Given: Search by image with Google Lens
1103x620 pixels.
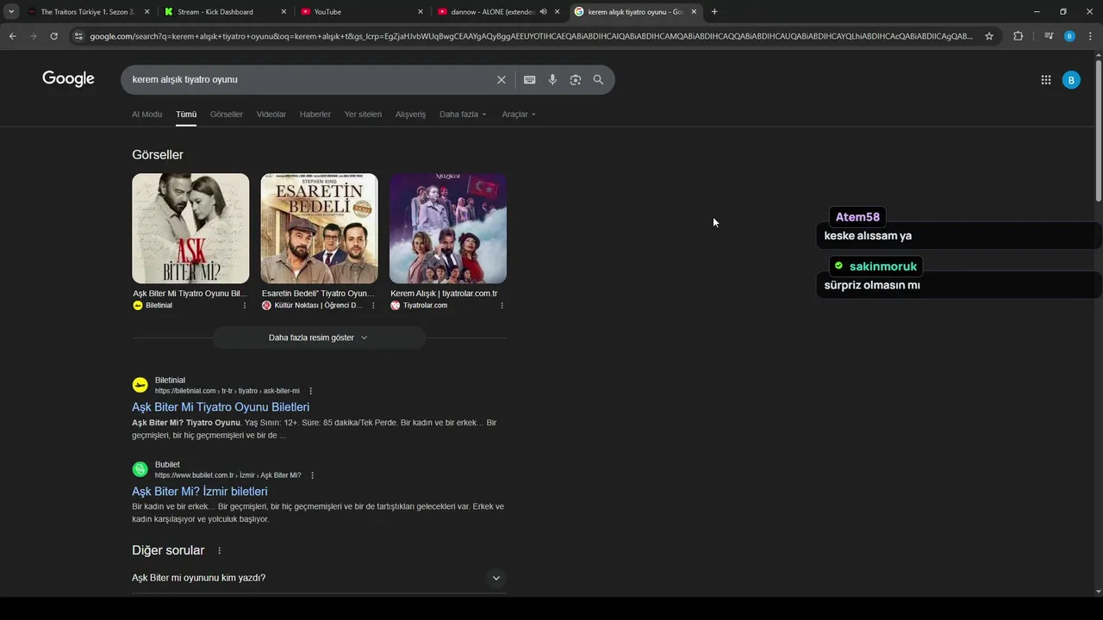Looking at the screenshot, I should 576,80.
